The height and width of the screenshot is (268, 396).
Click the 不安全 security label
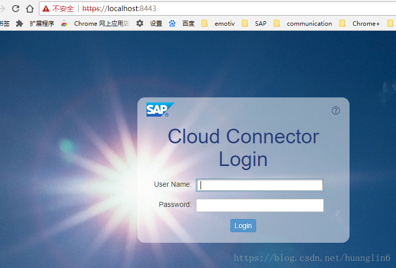click(x=63, y=9)
